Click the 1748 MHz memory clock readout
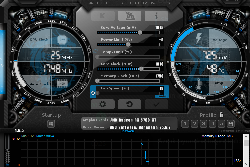Viewport: 250px width, 167px height. tap(58, 69)
